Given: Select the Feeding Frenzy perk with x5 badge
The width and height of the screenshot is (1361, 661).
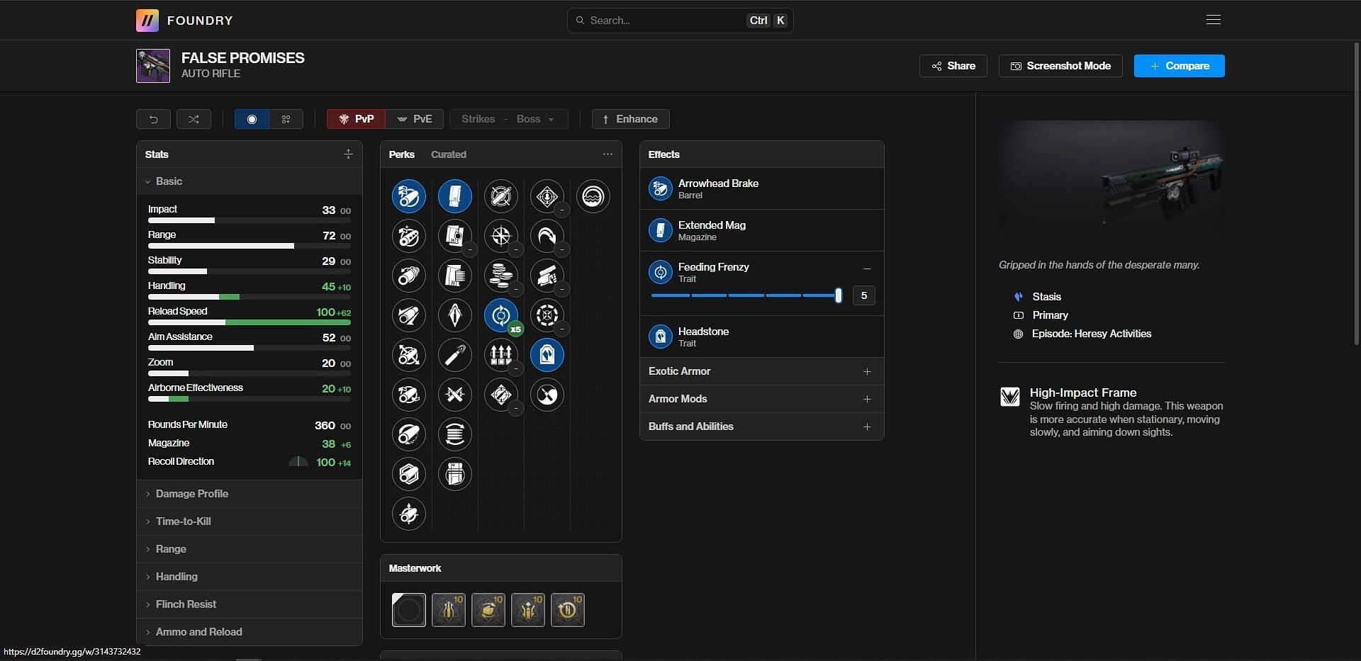Looking at the screenshot, I should pyautogui.click(x=500, y=315).
